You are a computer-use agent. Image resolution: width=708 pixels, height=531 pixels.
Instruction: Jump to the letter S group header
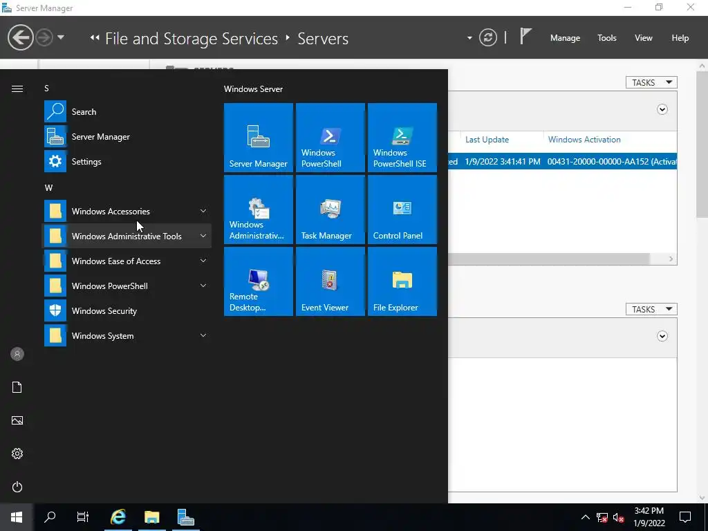[x=46, y=88]
